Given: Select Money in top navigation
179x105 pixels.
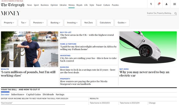Looking at the screenshot, I should pyautogui.click(x=71, y=5).
